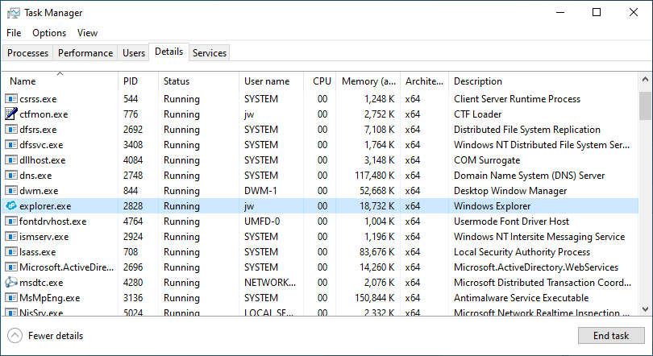Open the File menu
The height and width of the screenshot is (356, 653).
(14, 33)
